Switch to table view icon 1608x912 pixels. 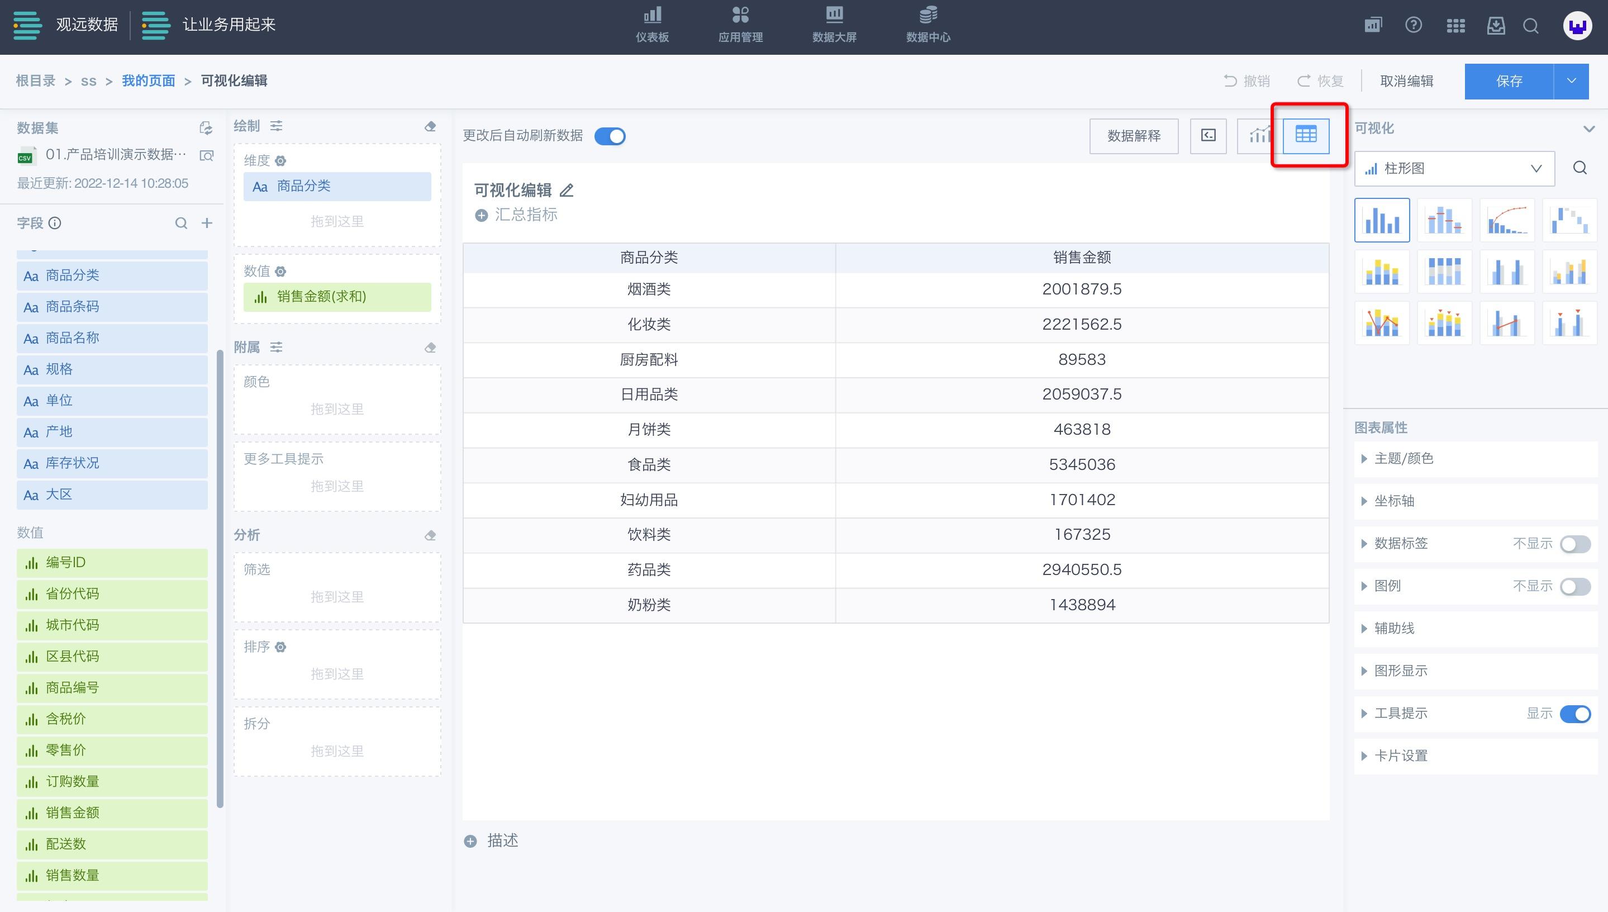[1306, 135]
